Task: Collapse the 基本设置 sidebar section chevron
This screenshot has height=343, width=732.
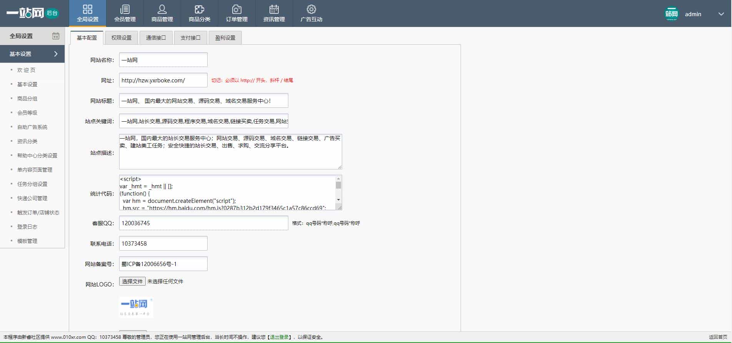Action: click(56, 54)
